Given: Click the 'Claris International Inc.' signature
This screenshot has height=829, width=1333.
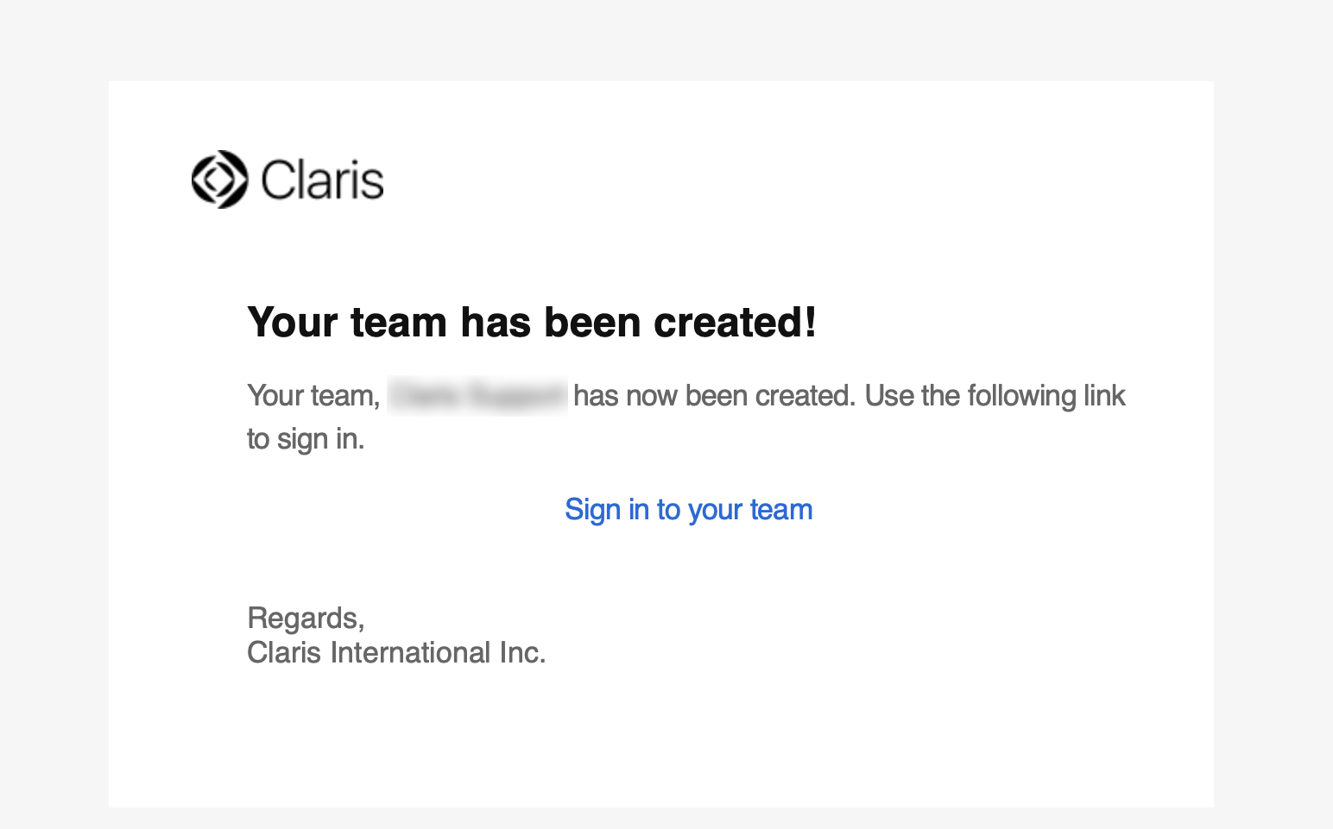Looking at the screenshot, I should tap(396, 653).
